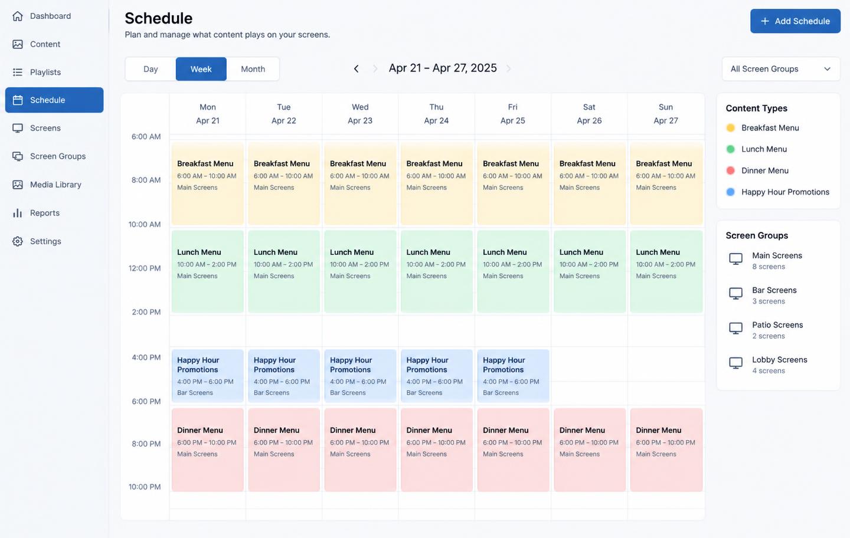
Task: Open Tuesday's Happy Hour Promotions event
Action: [x=284, y=376]
